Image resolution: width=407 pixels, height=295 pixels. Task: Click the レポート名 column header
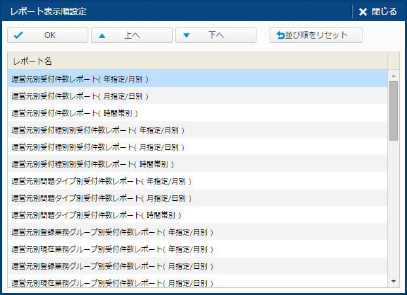(x=196, y=61)
